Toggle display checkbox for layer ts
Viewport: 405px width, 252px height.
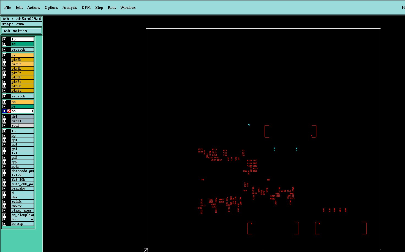point(4,44)
